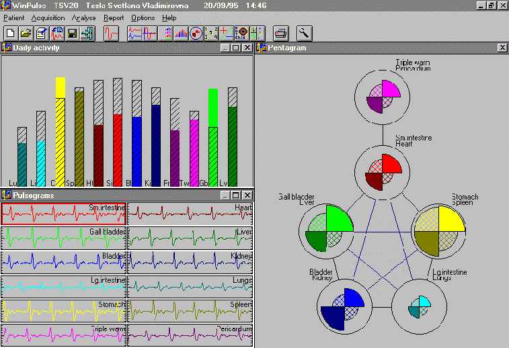Click the load signal document-with-wave icon
The width and height of the screenshot is (509, 348).
(x=57, y=33)
